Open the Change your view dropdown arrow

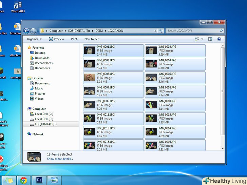202,39
